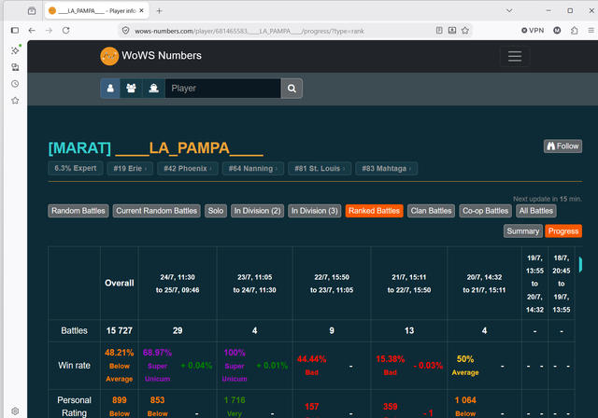Select the ship search icon
Screen dimensions: 598x418
pos(153,89)
